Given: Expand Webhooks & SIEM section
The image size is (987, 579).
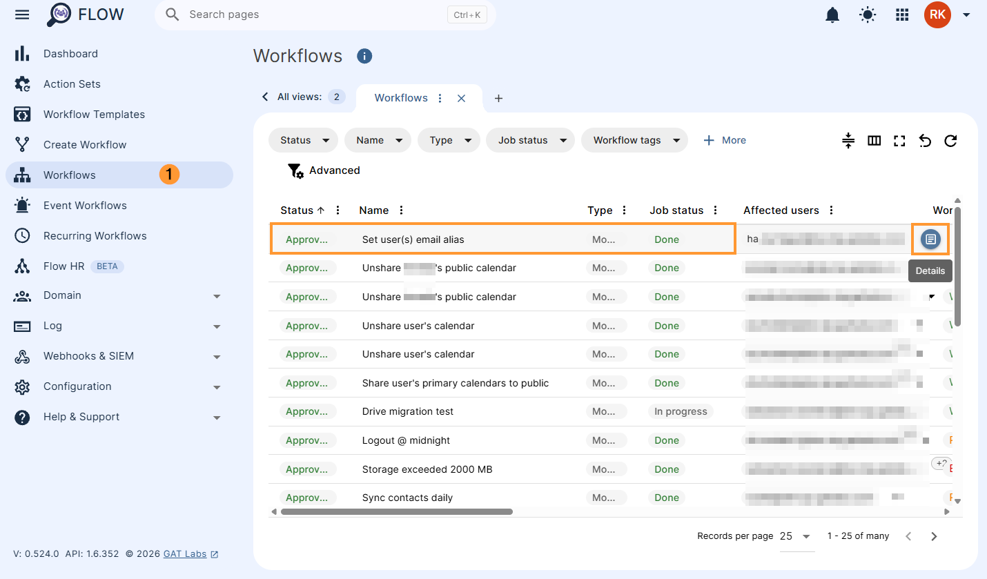Looking at the screenshot, I should point(119,356).
